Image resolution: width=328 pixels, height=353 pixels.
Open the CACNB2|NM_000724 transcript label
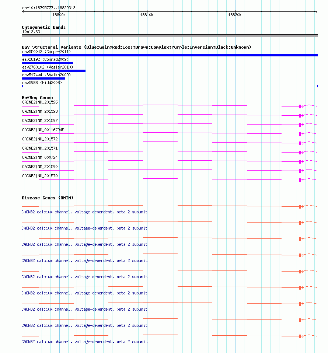point(40,158)
